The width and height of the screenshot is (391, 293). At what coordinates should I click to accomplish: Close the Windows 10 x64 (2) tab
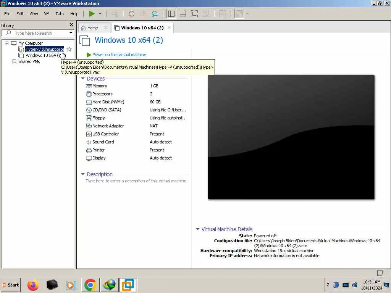169,27
